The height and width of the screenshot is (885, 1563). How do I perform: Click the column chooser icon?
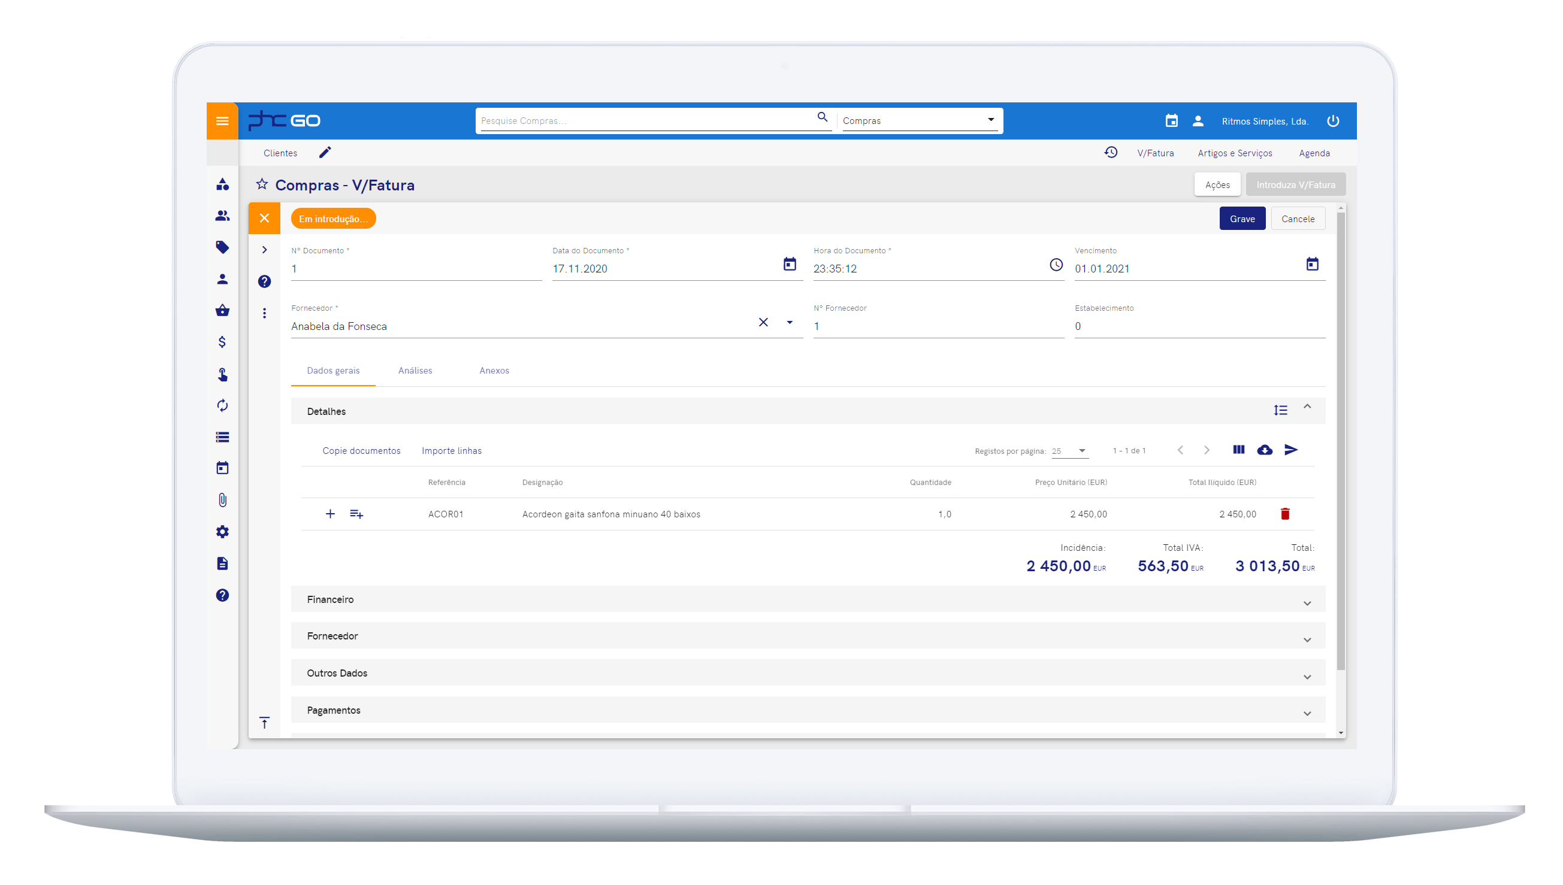[1238, 450]
